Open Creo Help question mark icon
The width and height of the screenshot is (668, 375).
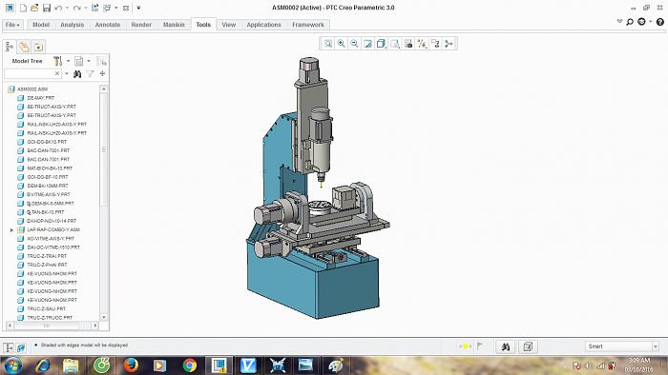point(660,22)
